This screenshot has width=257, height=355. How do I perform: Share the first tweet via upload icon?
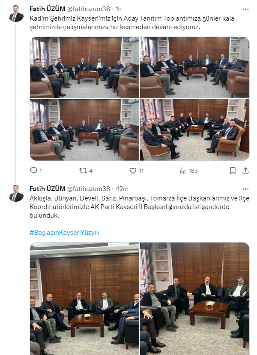[245, 170]
